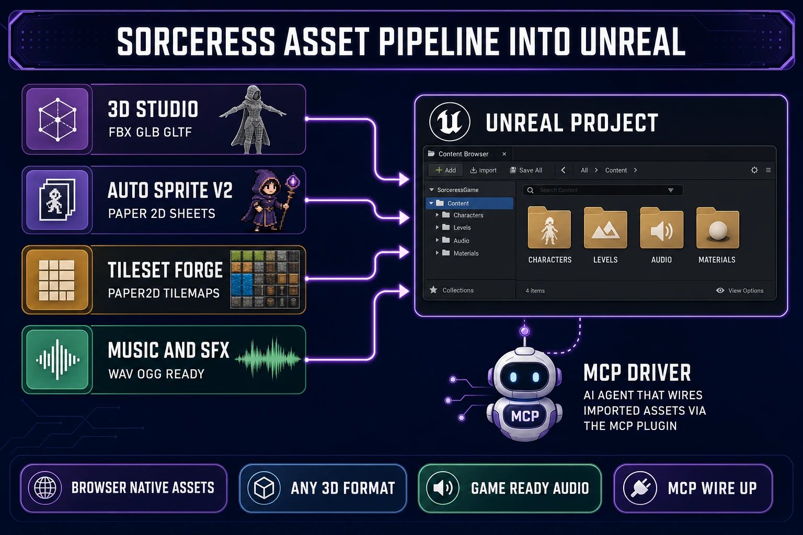803x535 pixels.
Task: Click the Collections star icon
Action: (433, 290)
